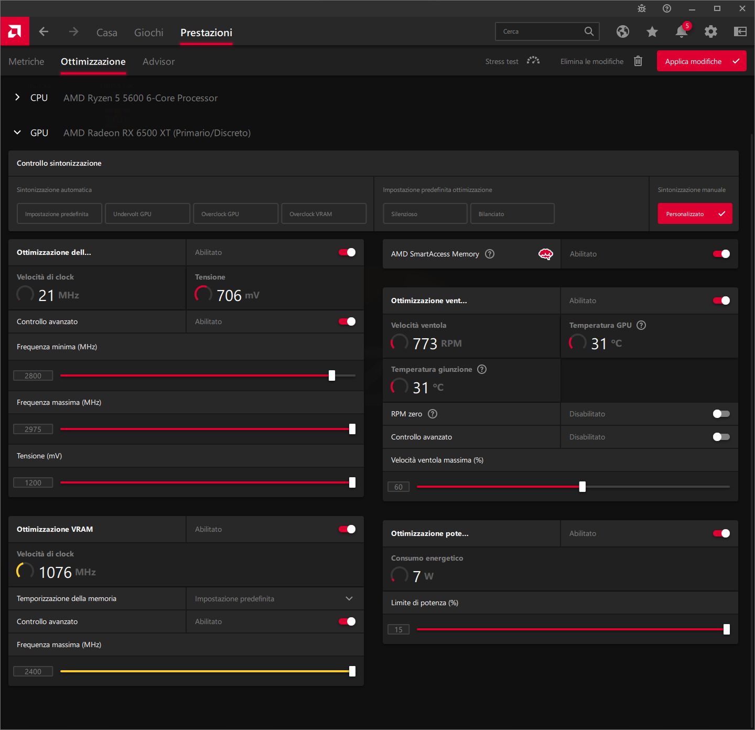Toggle the Ottimizzazione VRAM switch

coord(347,529)
